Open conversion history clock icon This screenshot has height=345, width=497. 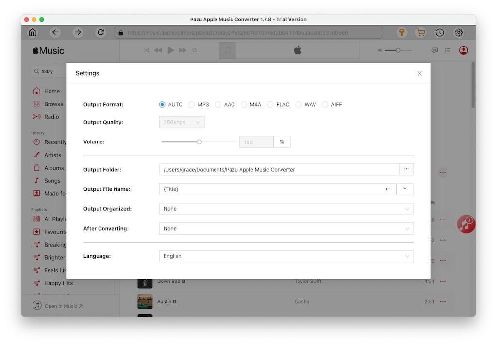(440, 32)
